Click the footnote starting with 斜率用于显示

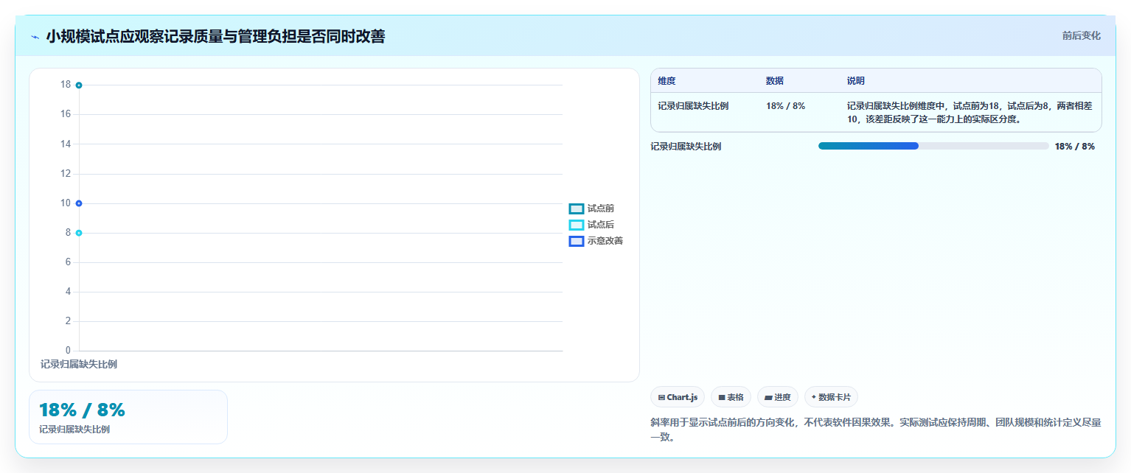[876, 430]
